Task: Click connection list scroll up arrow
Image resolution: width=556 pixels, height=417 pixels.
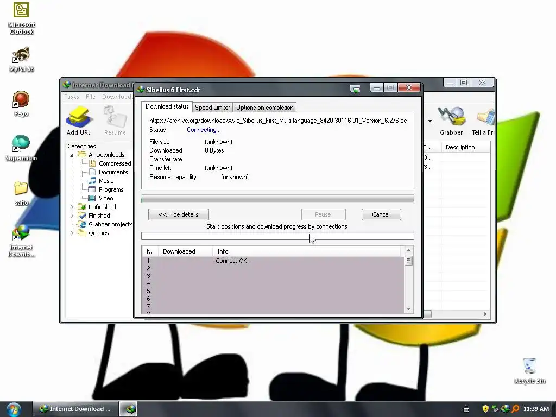Action: click(408, 251)
